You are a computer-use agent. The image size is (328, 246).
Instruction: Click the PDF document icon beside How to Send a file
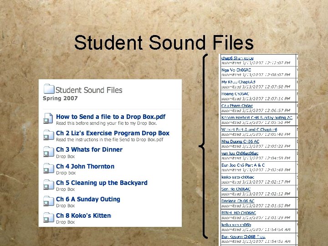pyautogui.click(x=48, y=118)
